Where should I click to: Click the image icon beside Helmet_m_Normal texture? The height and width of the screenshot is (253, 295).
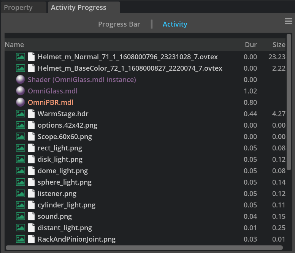21,57
